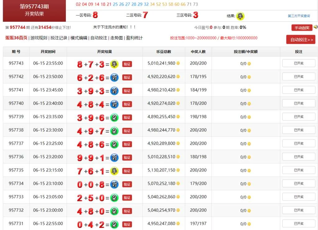The width and height of the screenshot is (318, 230).
Task: Click the yellow 半 ball in top results header
Action: coord(240,16)
